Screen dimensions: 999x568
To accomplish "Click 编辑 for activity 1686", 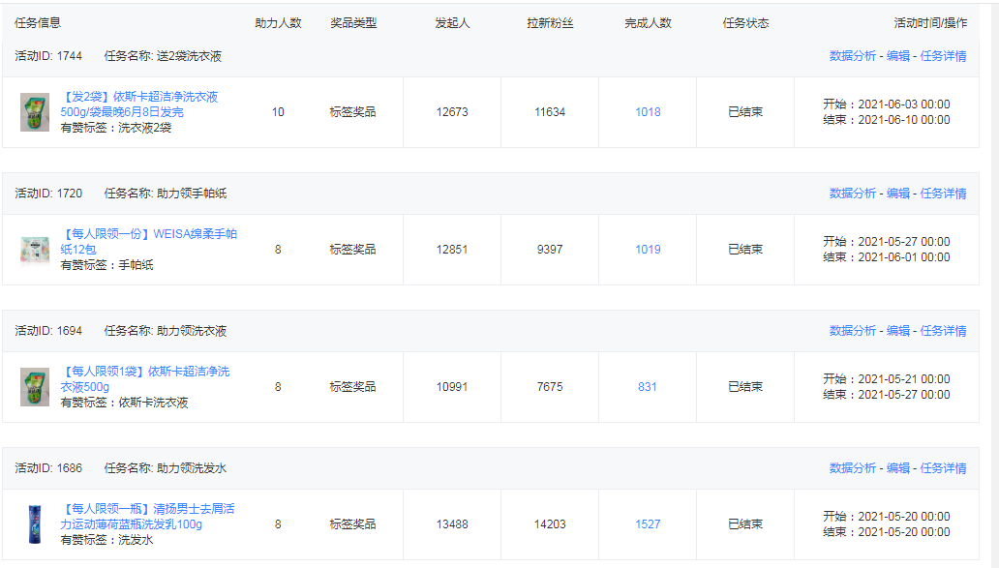I will point(898,468).
